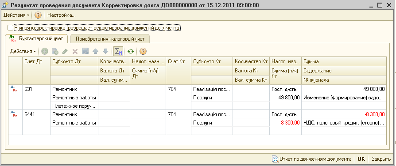Click Ремонтные работы in the 631 row
396x166 pixels.
coord(74,98)
